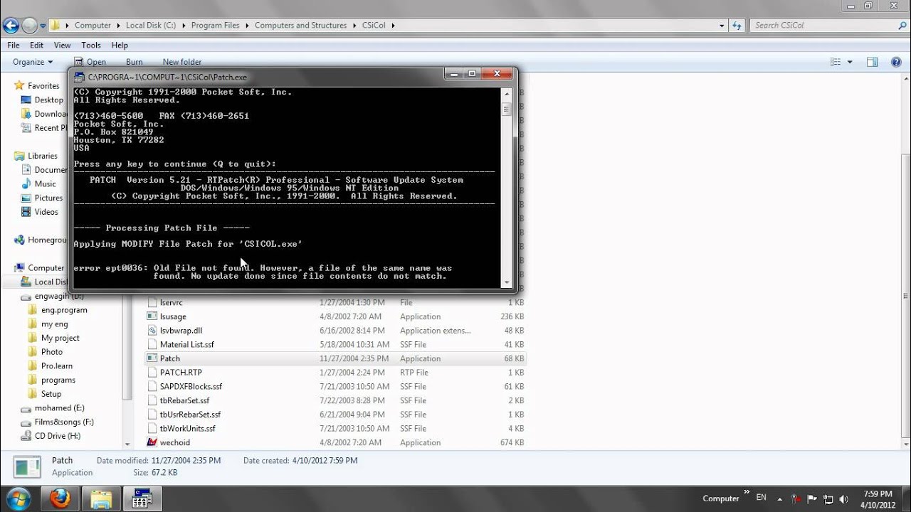Viewport: 911px width, 512px height.
Task: Open the Edit menu
Action: (x=36, y=45)
